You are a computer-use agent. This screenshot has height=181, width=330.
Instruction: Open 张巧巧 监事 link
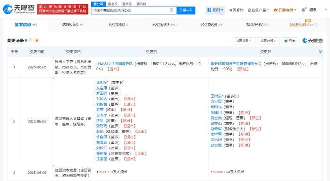pyautogui.click(x=102, y=126)
